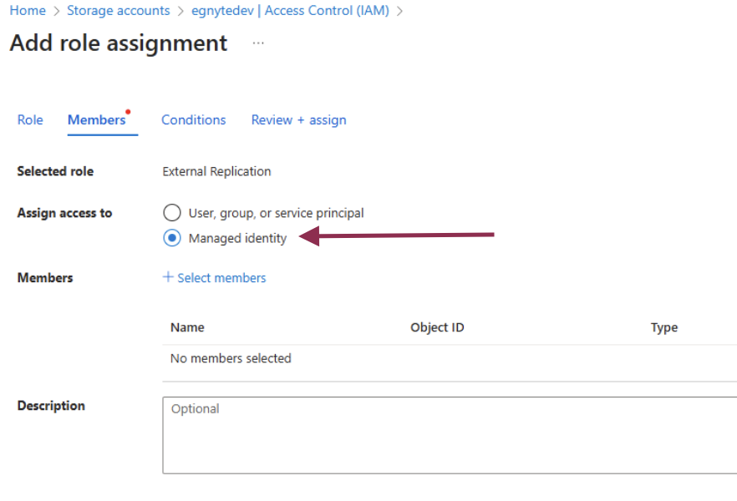Open the Conditions tab

point(193,119)
